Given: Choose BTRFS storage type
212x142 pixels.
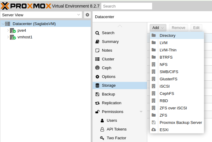Looking at the screenshot, I should point(177,57).
